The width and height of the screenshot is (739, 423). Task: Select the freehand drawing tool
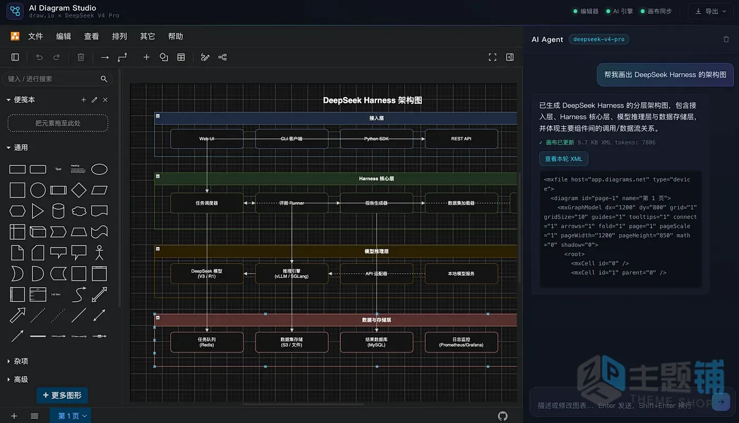coord(205,57)
